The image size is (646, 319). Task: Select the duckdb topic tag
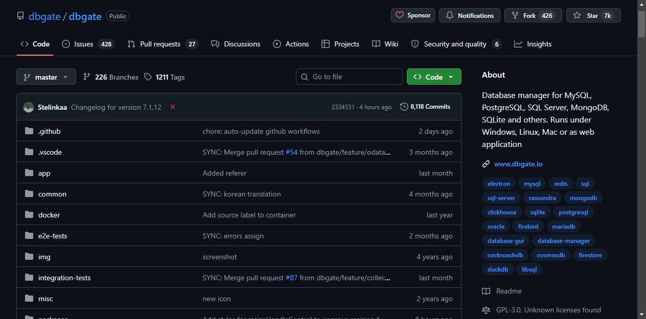(498, 269)
